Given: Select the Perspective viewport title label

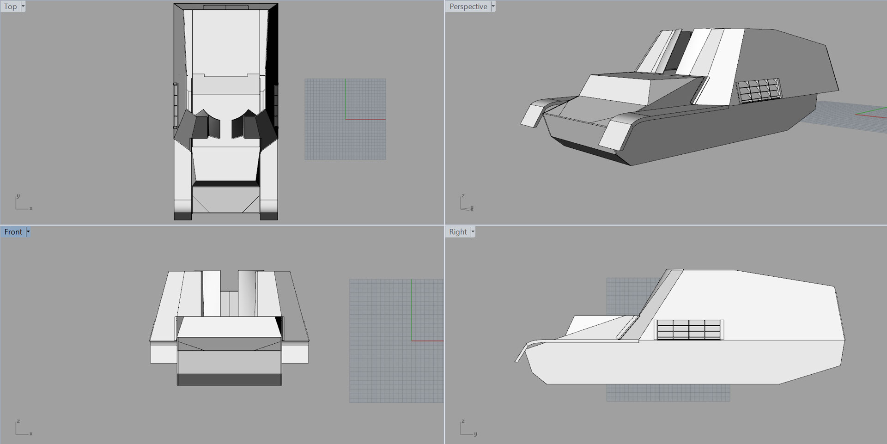Looking at the screenshot, I should tap(468, 6).
